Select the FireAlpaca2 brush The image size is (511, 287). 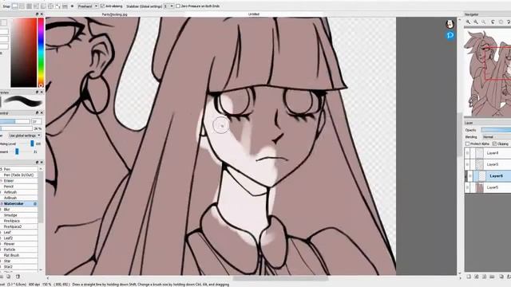click(x=19, y=226)
